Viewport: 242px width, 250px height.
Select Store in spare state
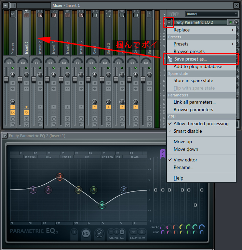coord(201,81)
